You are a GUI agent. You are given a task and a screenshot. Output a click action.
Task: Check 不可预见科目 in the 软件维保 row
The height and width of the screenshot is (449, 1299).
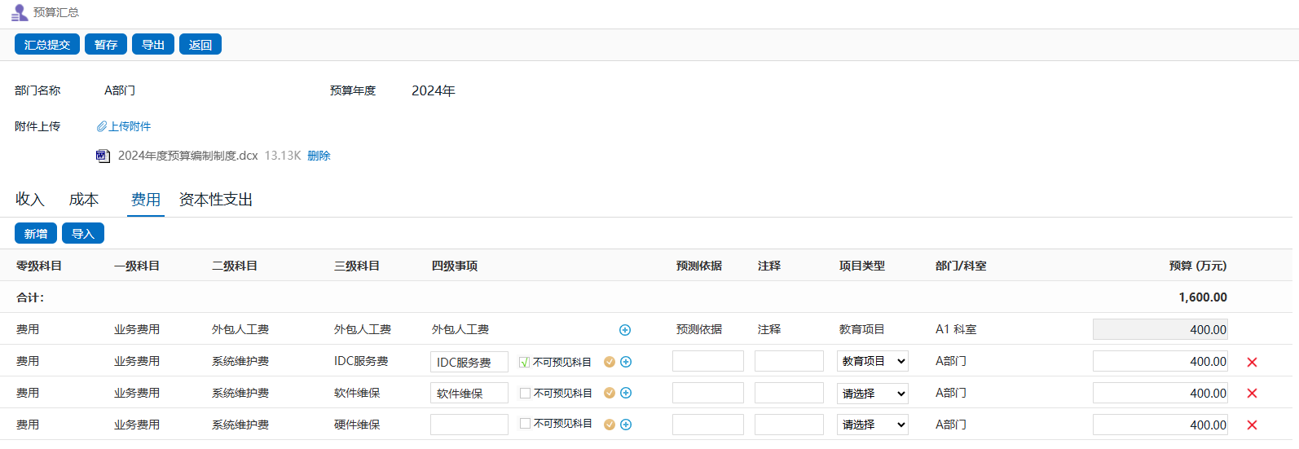[525, 393]
